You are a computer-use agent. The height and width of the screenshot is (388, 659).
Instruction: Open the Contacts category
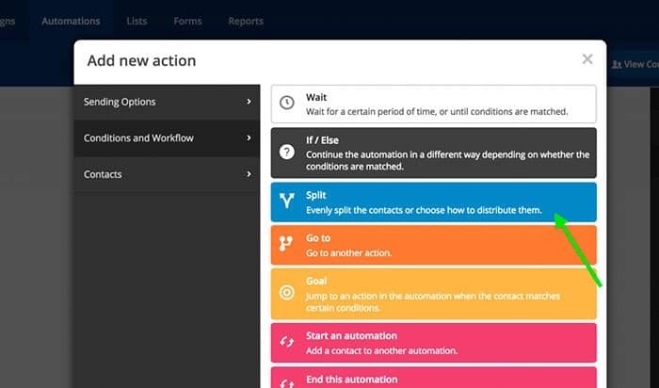click(167, 174)
